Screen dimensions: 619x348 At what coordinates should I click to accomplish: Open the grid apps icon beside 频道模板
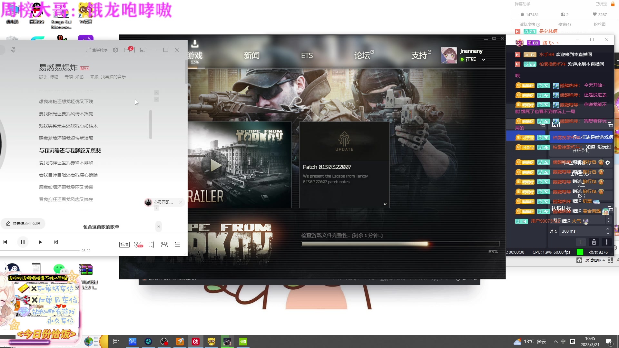point(610,260)
